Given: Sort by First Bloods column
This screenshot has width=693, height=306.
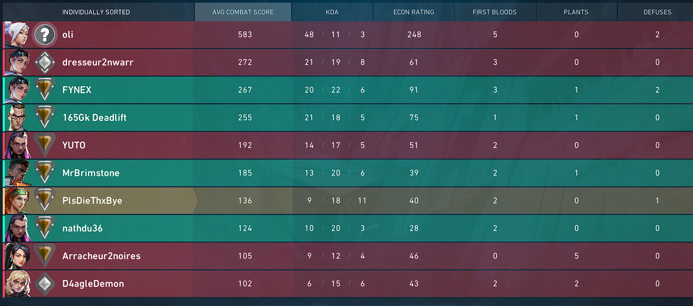Looking at the screenshot, I should pyautogui.click(x=494, y=12).
